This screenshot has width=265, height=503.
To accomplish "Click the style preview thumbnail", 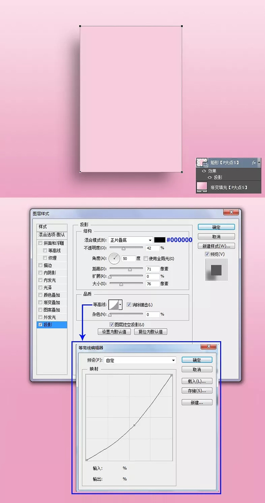I will (216, 270).
